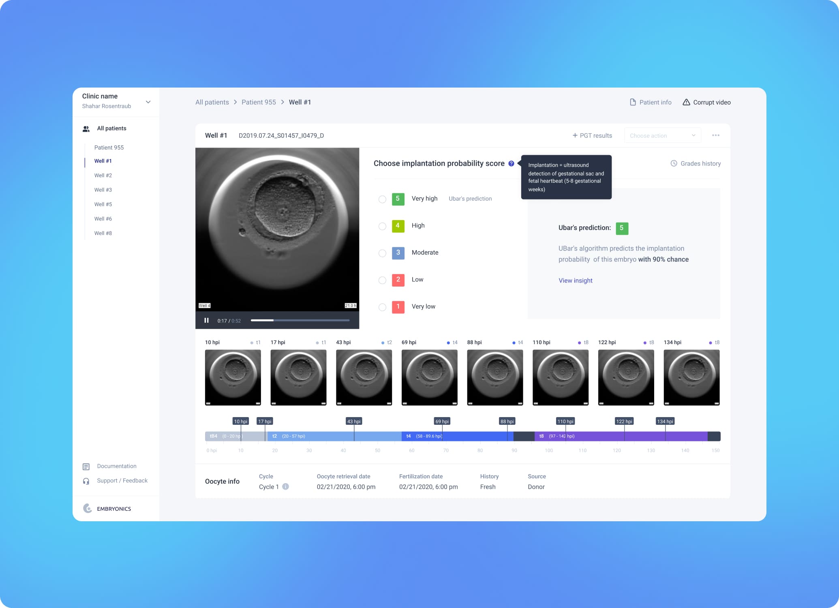The height and width of the screenshot is (608, 839).
Task: Expand the Clinic name selector chevron
Action: coord(148,102)
